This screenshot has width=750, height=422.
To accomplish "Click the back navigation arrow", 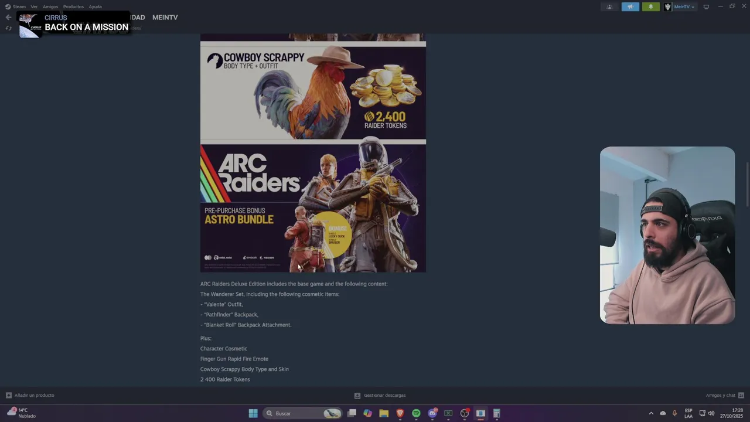I will pyautogui.click(x=8, y=17).
